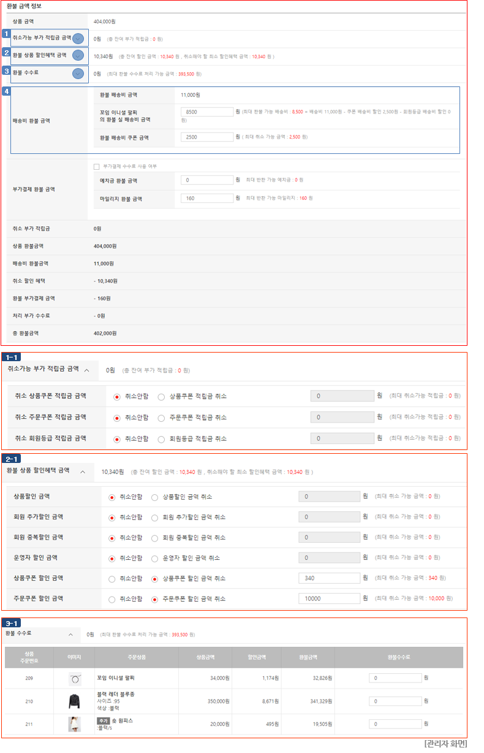
Task: Choose 상품할인 금액 취소 radio option
Action: (155, 497)
